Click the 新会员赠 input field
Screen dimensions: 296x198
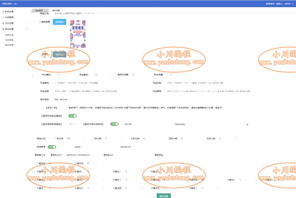click(x=178, y=75)
